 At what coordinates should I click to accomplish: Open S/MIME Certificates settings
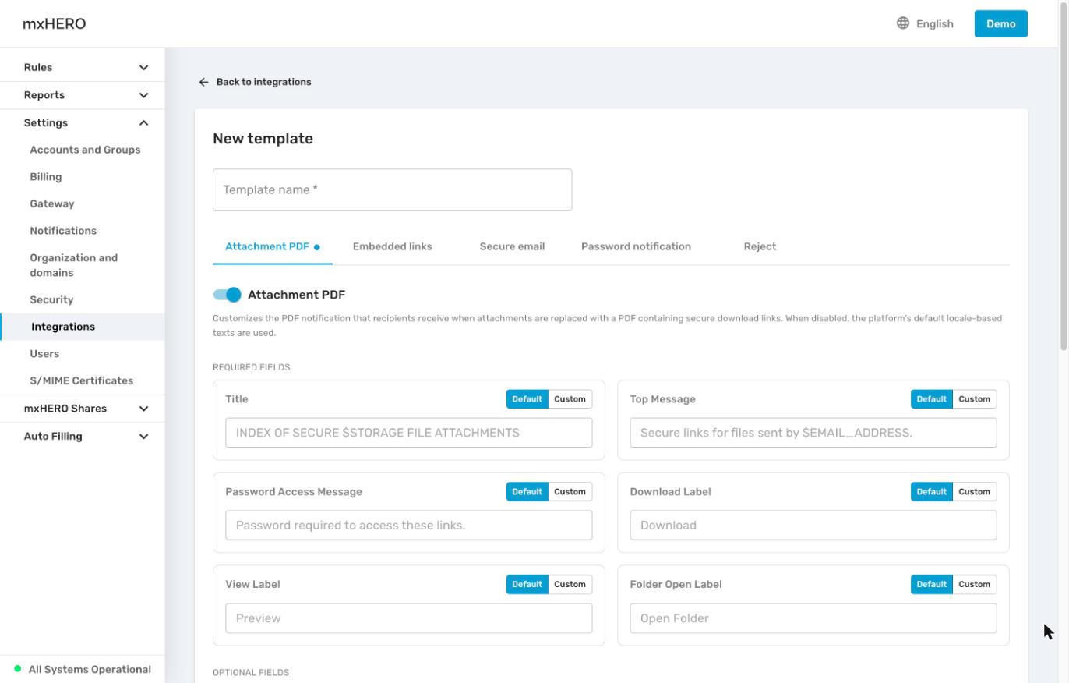82,380
